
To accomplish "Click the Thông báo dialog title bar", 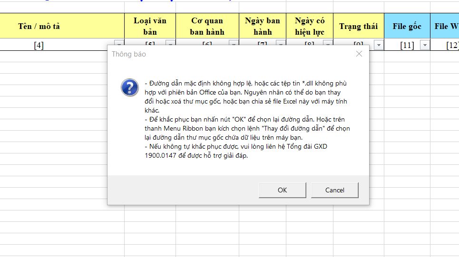I will point(228,54).
